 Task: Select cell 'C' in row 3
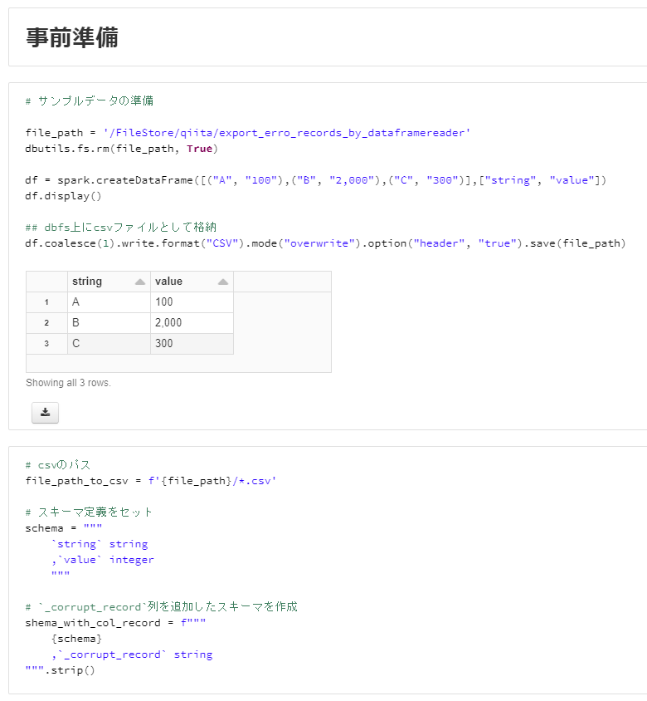click(x=109, y=343)
